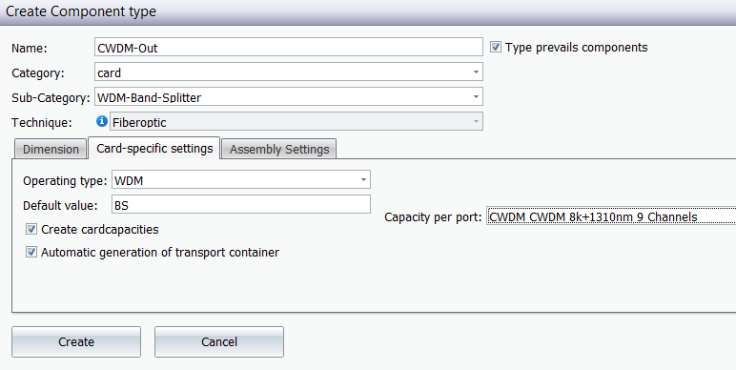Toggle the Type prevails components checkbox

pyautogui.click(x=496, y=47)
